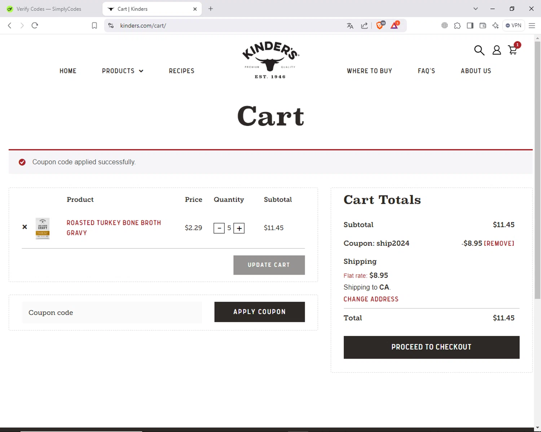Expand the tab search chevron

475,9
